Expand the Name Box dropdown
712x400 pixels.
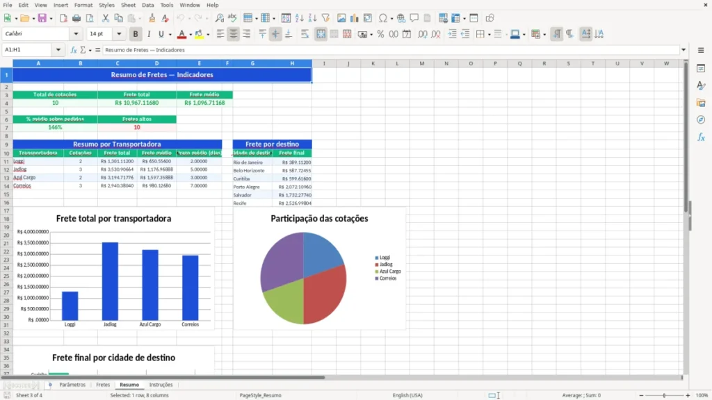(58, 49)
